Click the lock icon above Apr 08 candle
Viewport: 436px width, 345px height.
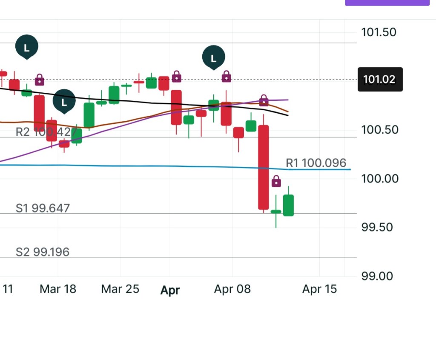227,77
